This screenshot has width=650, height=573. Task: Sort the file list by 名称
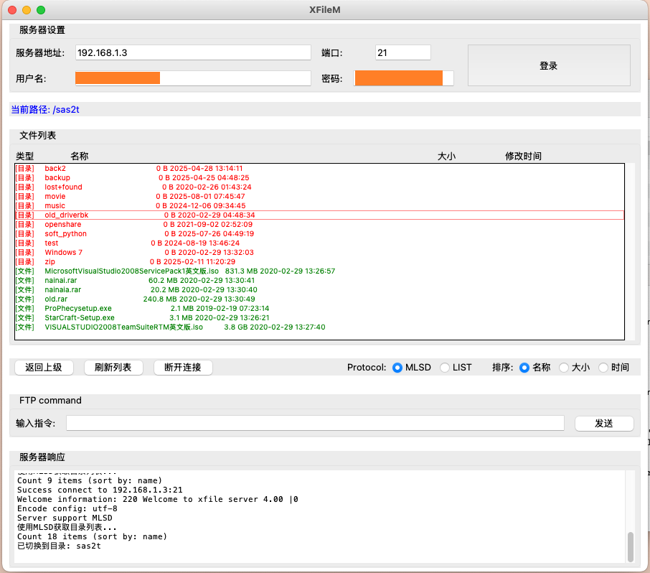524,368
